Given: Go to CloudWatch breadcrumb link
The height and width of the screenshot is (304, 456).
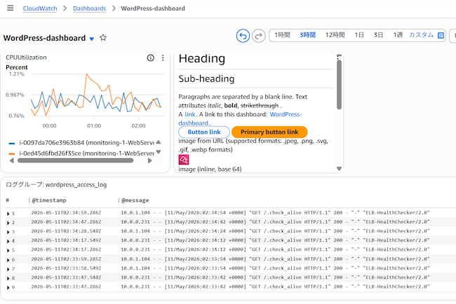Looking at the screenshot, I should pyautogui.click(x=40, y=8).
